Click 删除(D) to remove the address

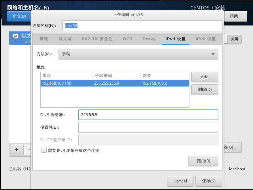(x=205, y=89)
